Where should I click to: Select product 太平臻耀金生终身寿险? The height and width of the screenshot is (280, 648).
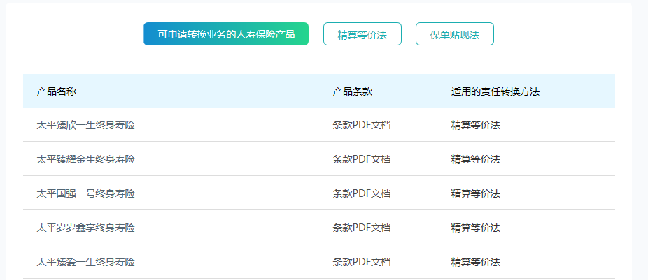pyautogui.click(x=85, y=159)
